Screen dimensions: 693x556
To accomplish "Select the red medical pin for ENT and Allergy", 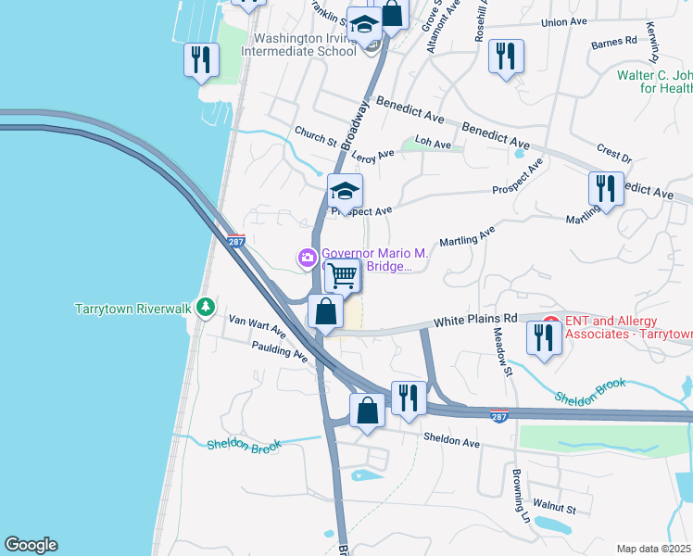I will point(550,319).
